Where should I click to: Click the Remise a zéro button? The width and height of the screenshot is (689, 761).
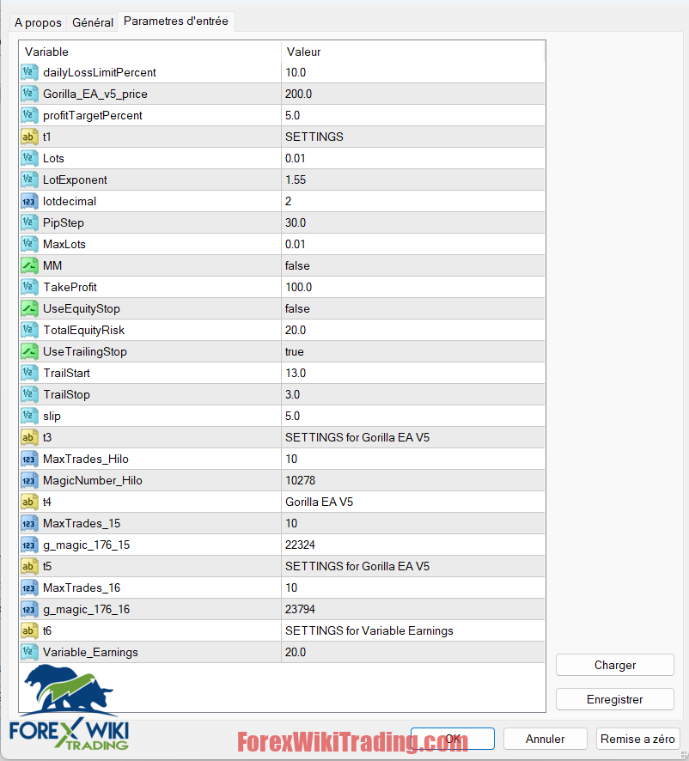(x=637, y=739)
